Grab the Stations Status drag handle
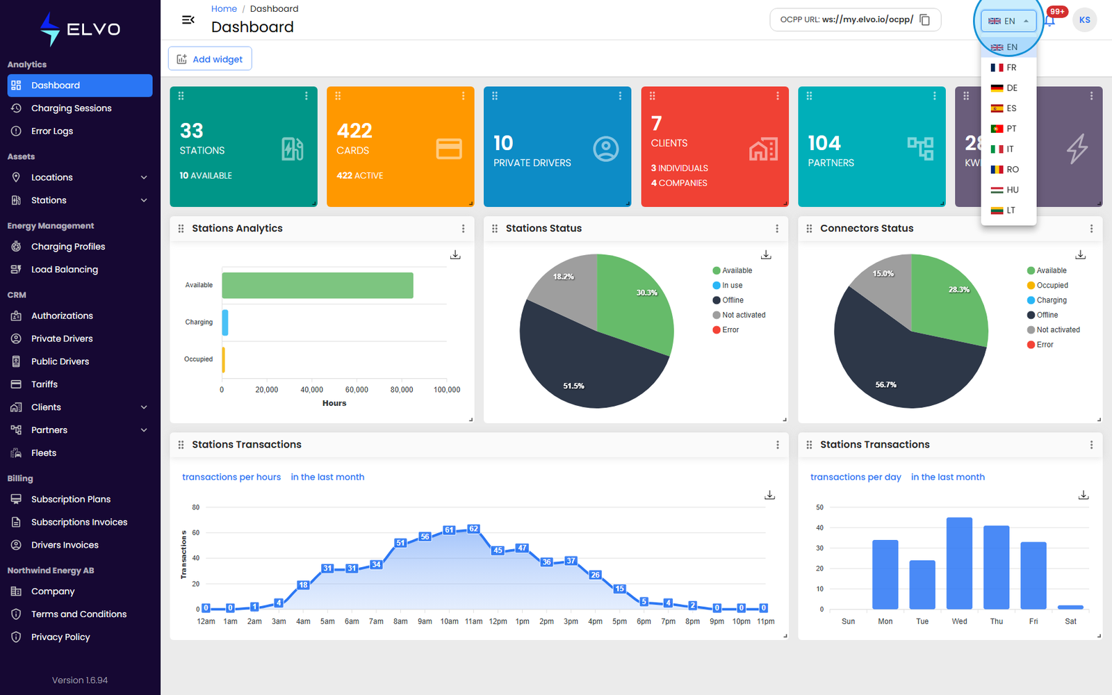The height and width of the screenshot is (695, 1112). (x=495, y=229)
